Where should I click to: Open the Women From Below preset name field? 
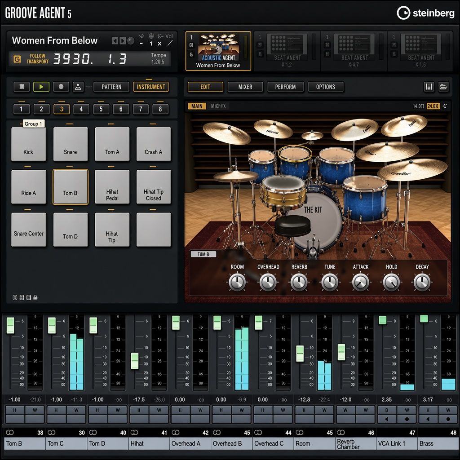(x=54, y=40)
